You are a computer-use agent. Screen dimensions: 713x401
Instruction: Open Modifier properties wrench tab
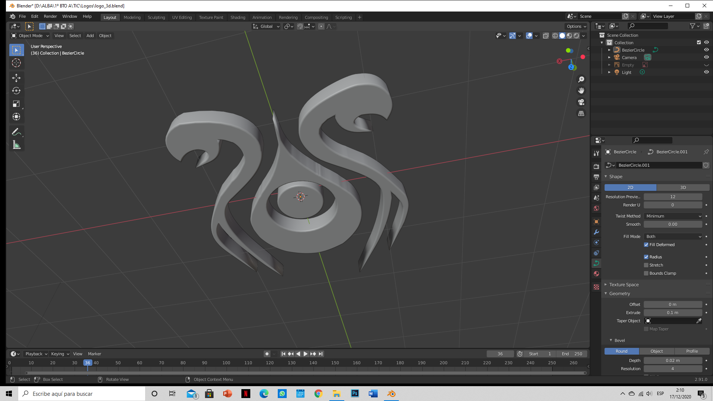[596, 232]
